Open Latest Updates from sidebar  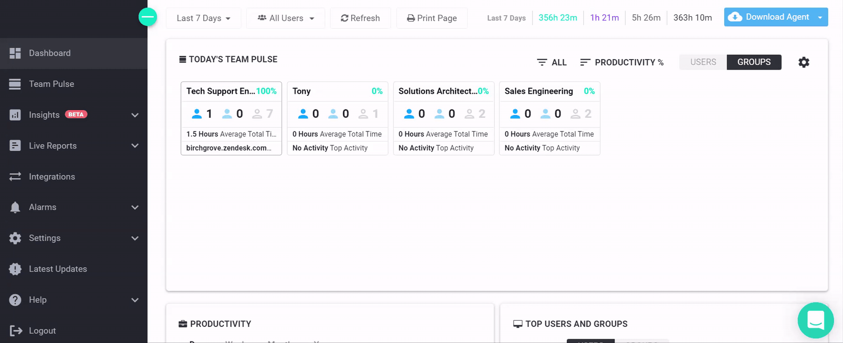coord(73,269)
